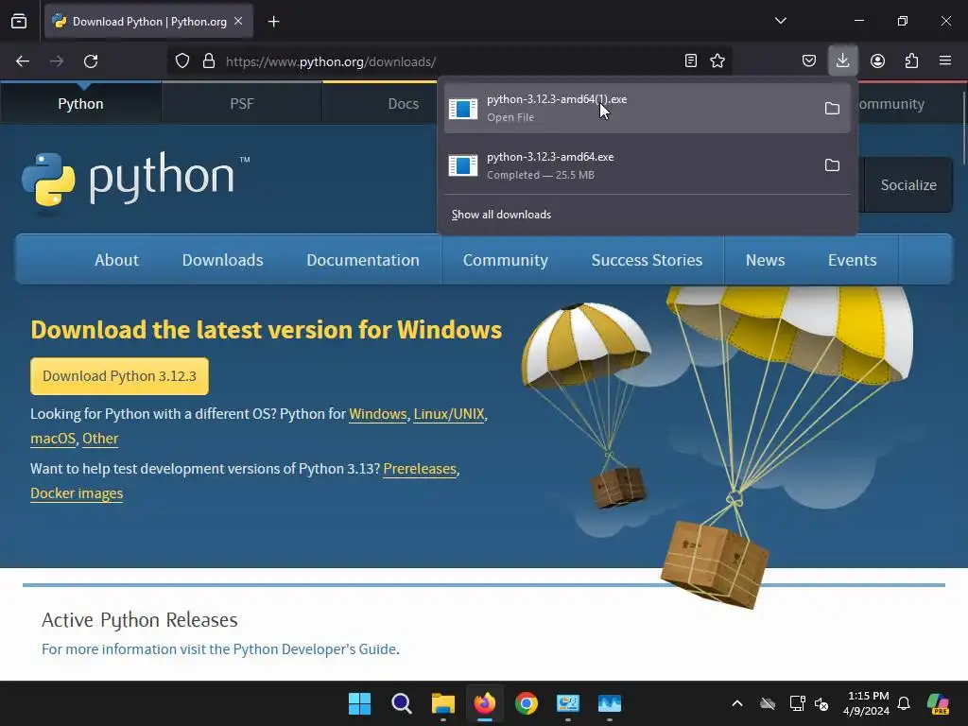The width and height of the screenshot is (968, 726).
Task: Open the Copilot preview icon in taskbar
Action: [938, 703]
